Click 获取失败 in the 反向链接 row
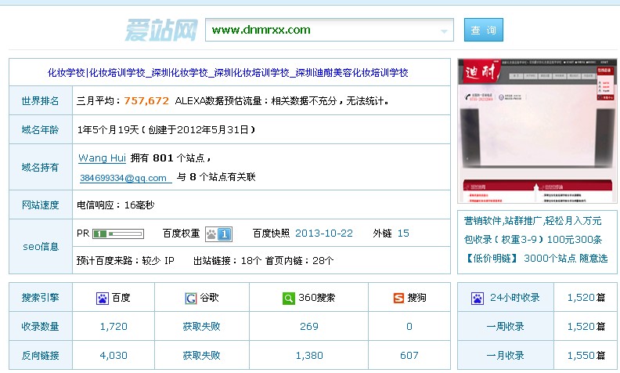This screenshot has height=373, width=620. tap(202, 355)
